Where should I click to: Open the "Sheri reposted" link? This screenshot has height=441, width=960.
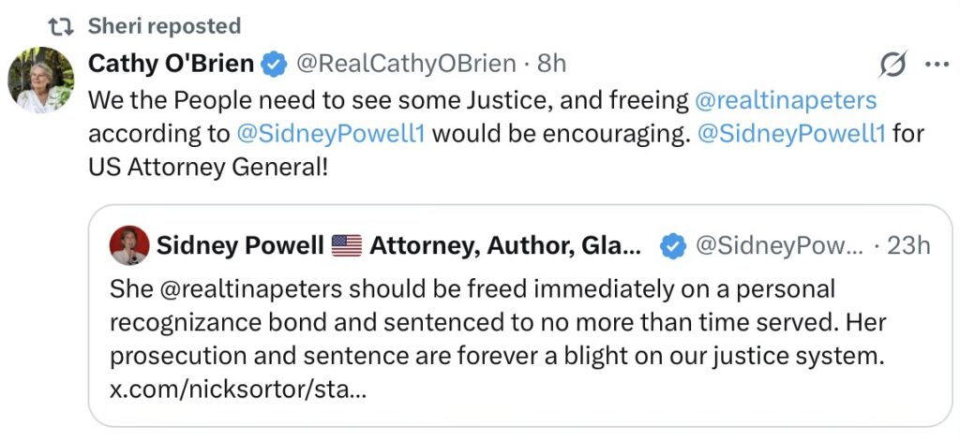point(164,25)
